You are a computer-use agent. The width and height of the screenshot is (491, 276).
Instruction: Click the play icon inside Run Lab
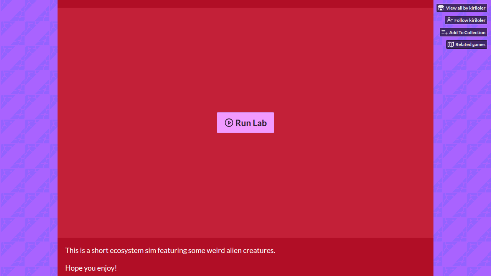pos(229,123)
